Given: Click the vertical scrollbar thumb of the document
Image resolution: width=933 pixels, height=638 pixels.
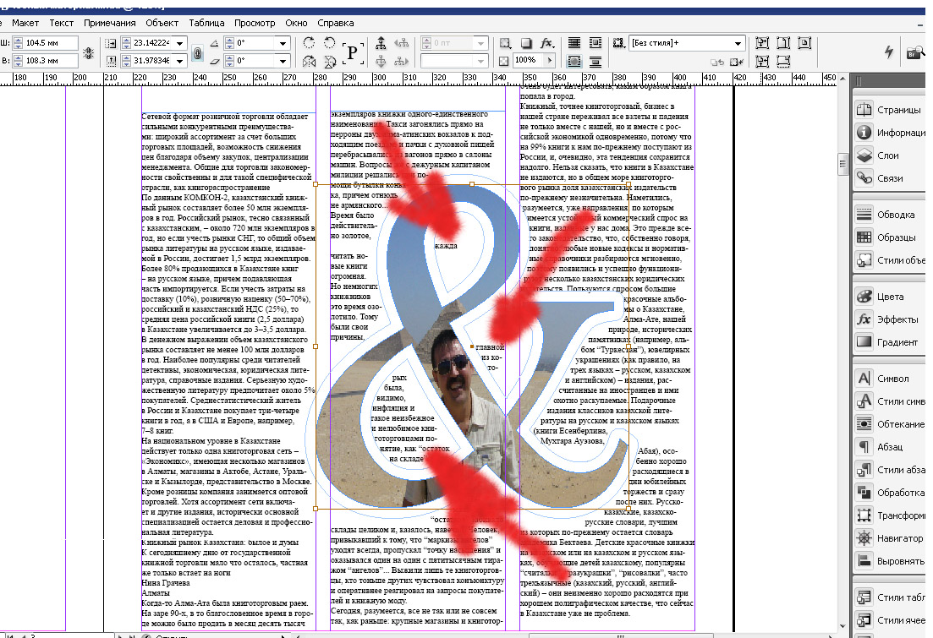Looking at the screenshot, I should (842, 163).
